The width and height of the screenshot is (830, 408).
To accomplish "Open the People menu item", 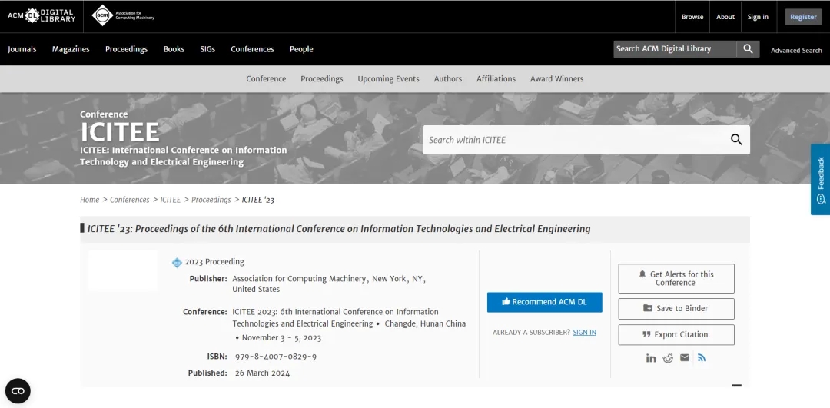I will (x=302, y=49).
